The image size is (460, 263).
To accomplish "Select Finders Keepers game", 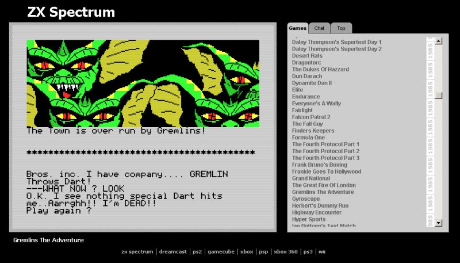I will (x=313, y=131).
